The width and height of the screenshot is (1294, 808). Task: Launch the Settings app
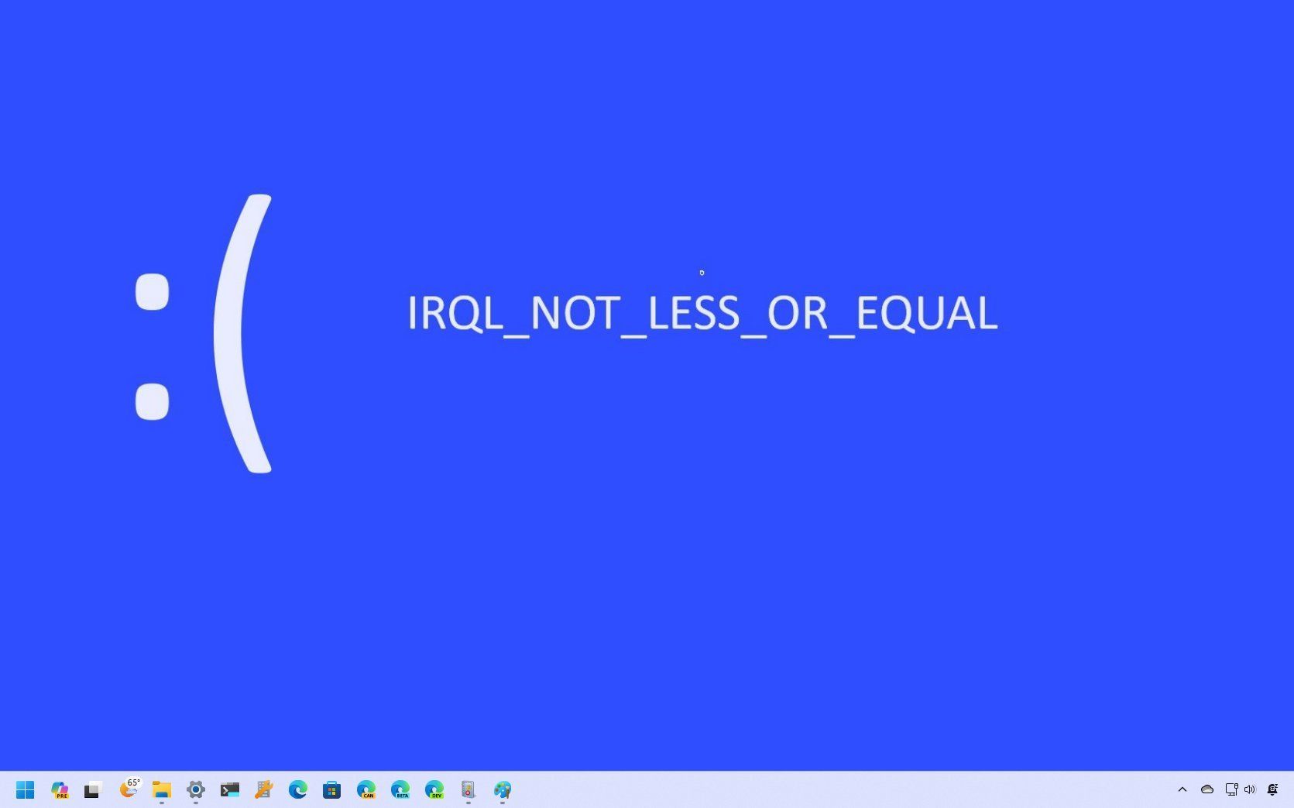click(195, 789)
